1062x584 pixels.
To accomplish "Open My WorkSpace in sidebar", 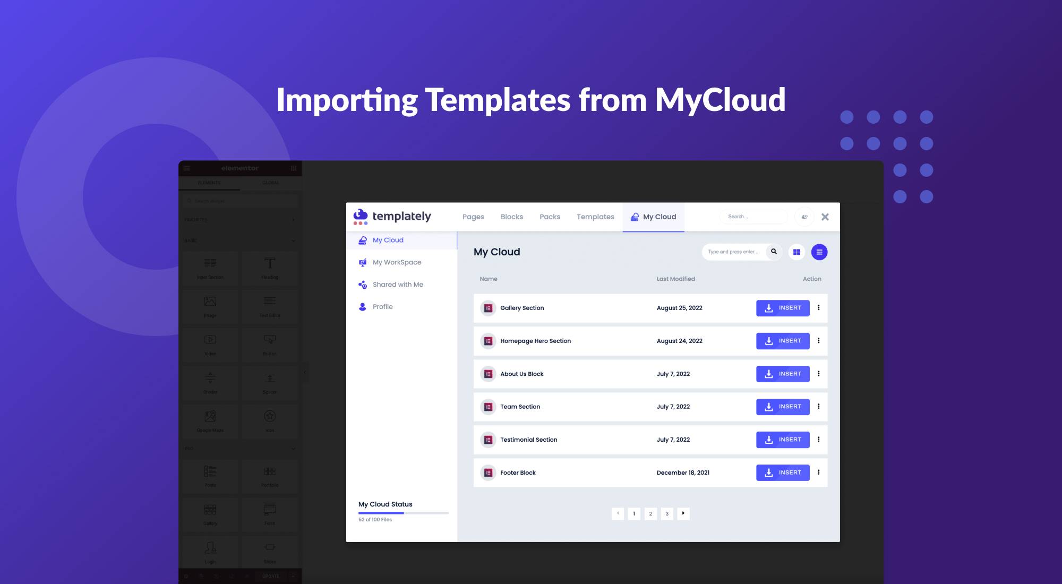I will pos(397,262).
